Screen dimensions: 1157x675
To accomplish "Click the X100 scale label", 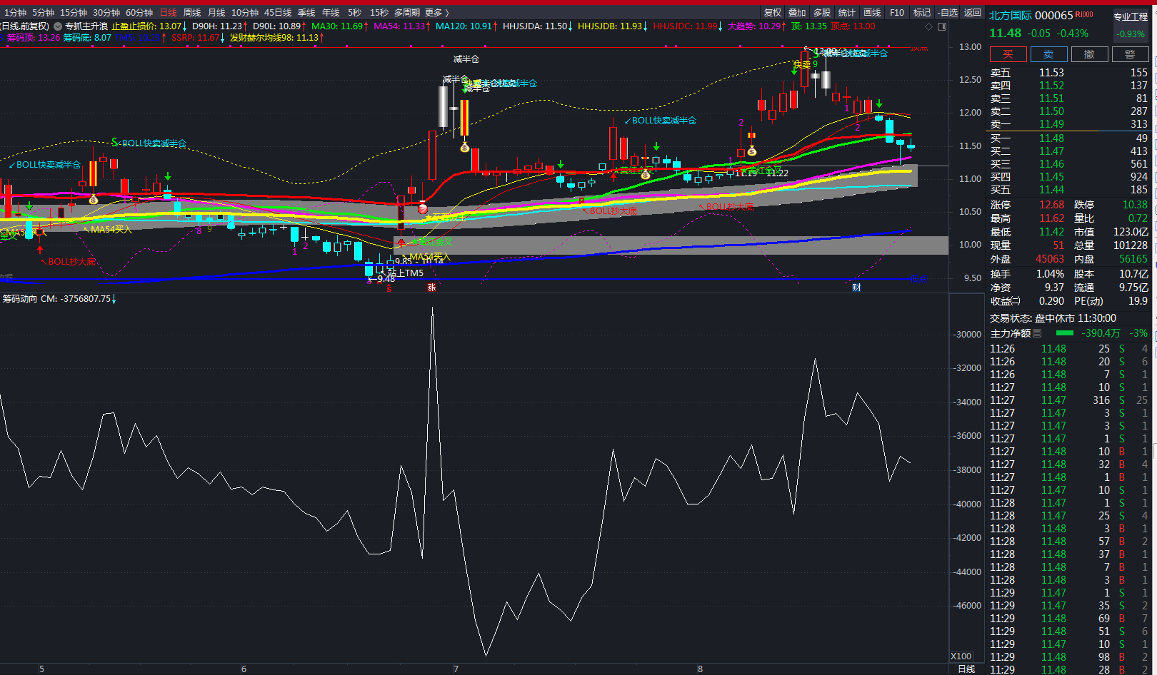I will tap(961, 656).
